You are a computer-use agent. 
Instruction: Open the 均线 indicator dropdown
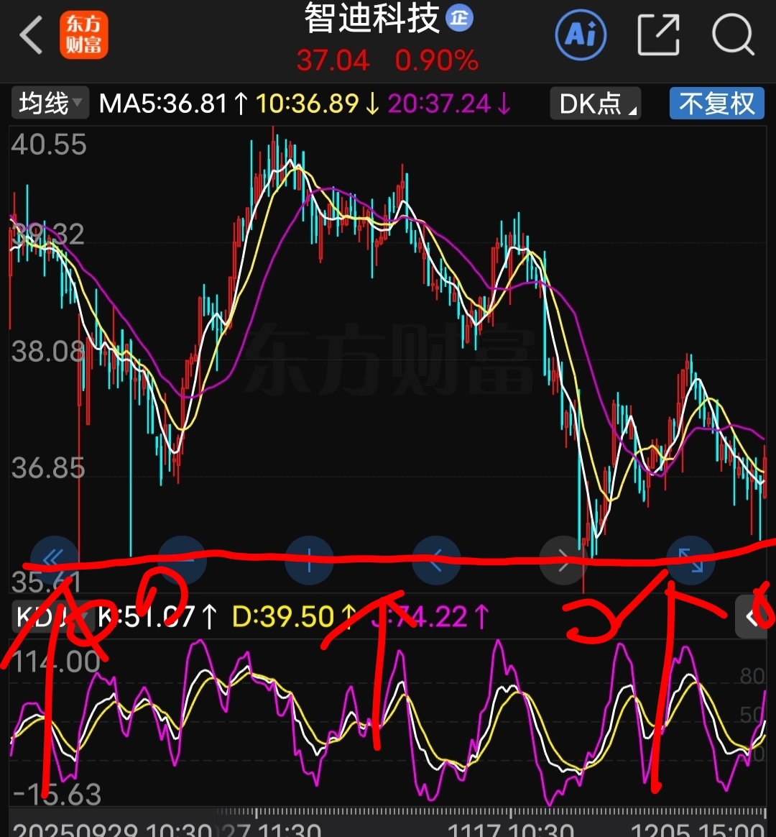50,103
